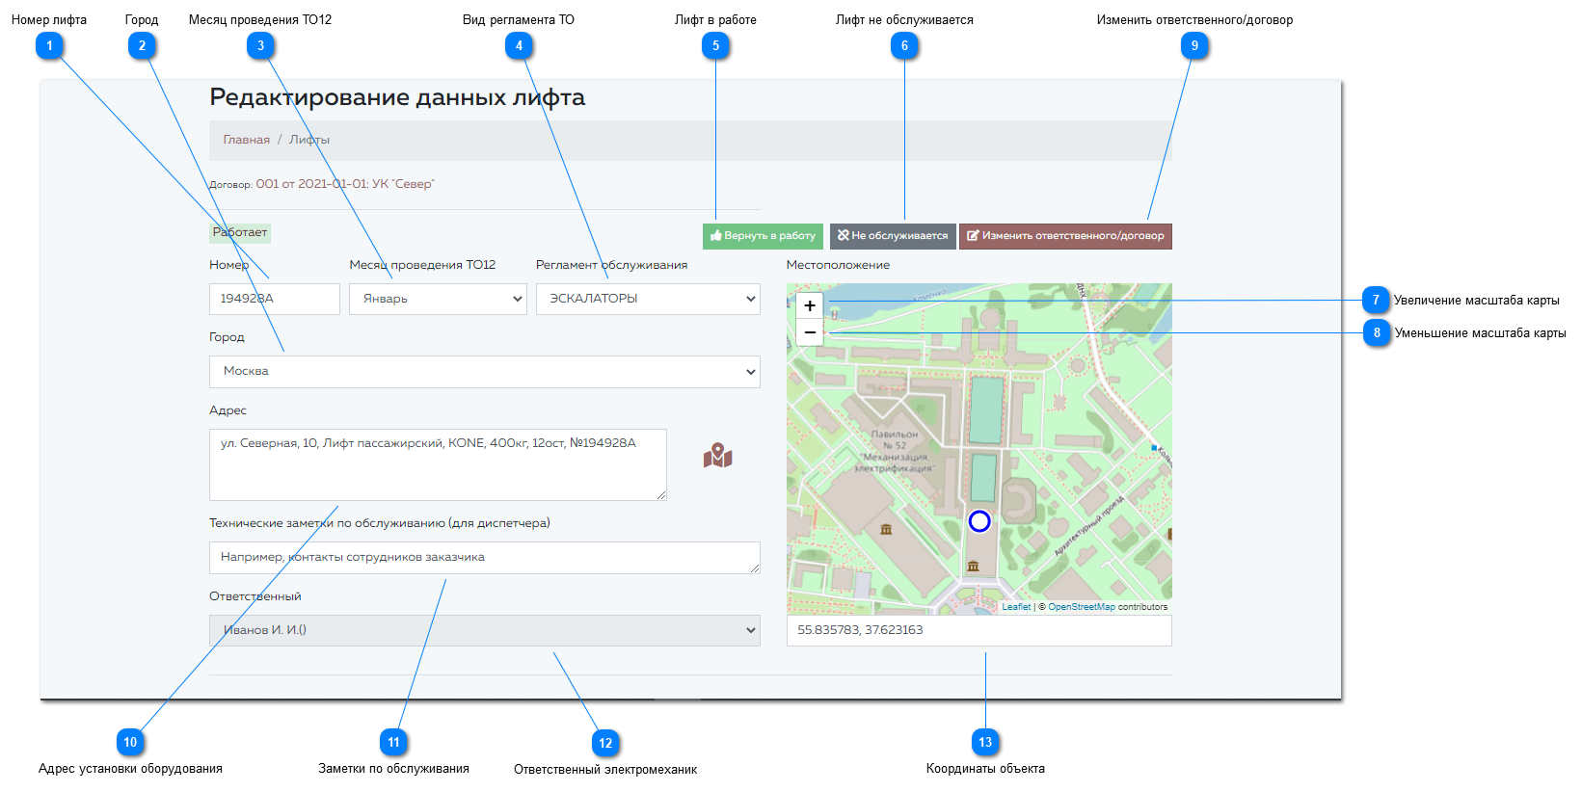This screenshot has width=1582, height=792.
Task: Open contract link '001 от 2021-01-01: УК Север'
Action: pyautogui.click(x=345, y=184)
